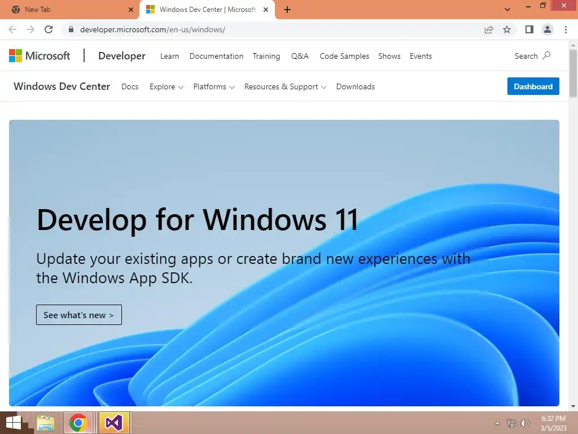Screen dimensions: 578x434
Task: Open Shows in top nav
Action: (389, 56)
